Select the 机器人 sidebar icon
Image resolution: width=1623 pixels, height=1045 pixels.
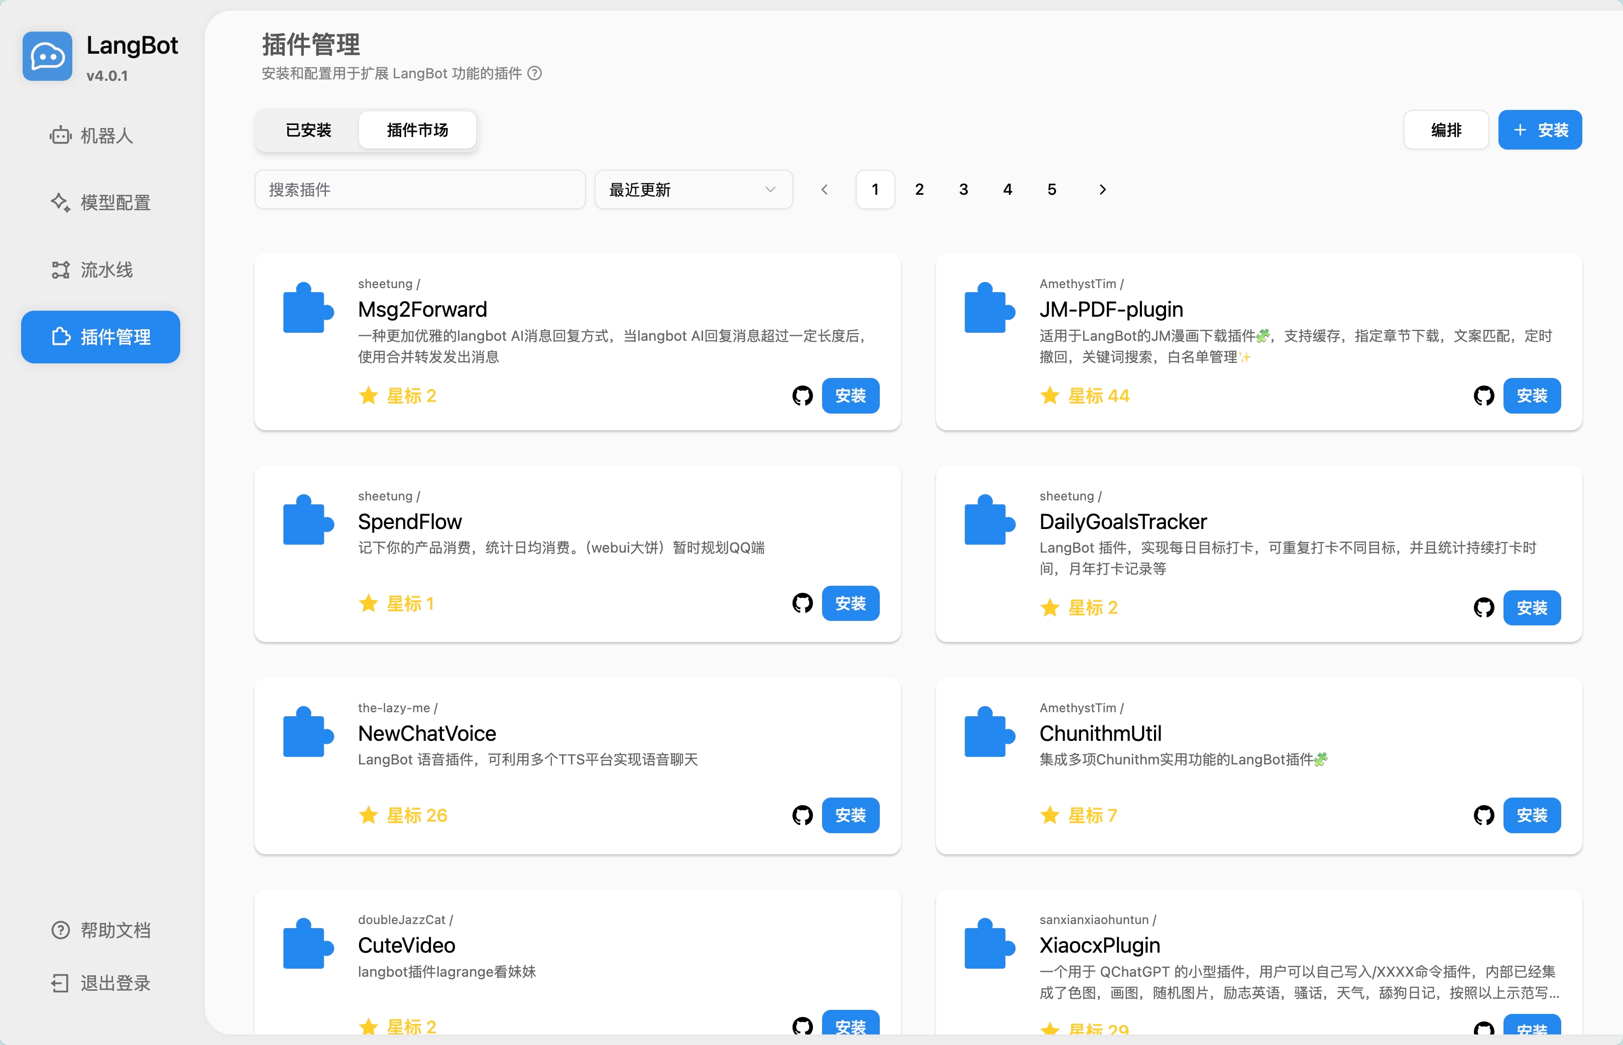tap(60, 136)
